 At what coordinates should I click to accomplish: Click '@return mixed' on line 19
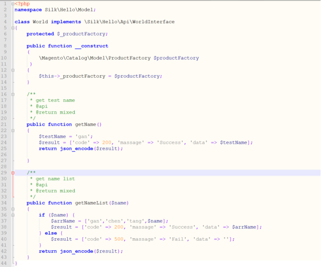(56, 112)
